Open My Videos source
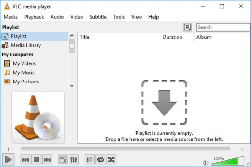The width and height of the screenshot is (251, 167). pyautogui.click(x=35, y=63)
